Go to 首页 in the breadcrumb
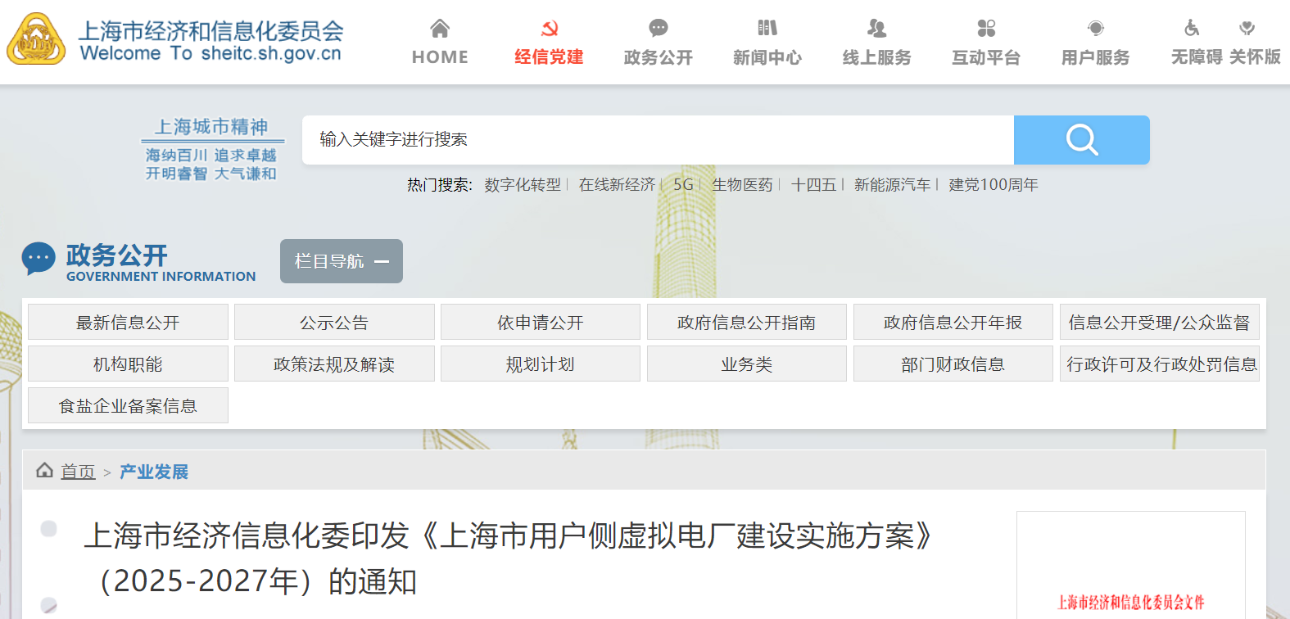Viewport: 1290px width, 619px height. coord(78,472)
